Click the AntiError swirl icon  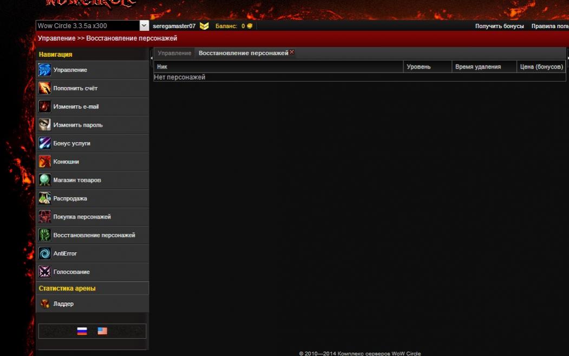pos(45,254)
